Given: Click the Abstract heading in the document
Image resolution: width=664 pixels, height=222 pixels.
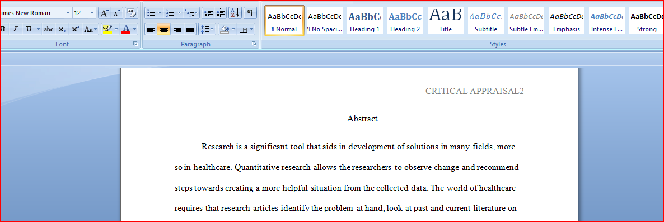Looking at the screenshot, I should coord(362,119).
